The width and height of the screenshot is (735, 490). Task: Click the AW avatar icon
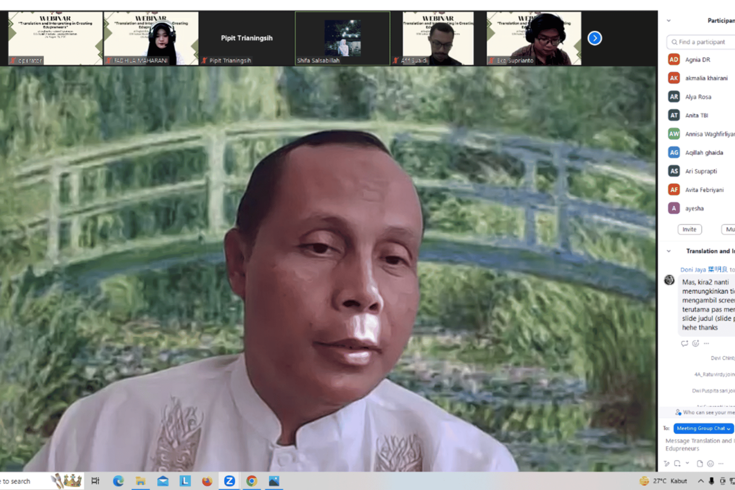[674, 134]
